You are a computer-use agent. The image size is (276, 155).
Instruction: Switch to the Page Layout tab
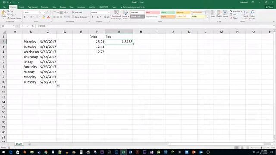click(x=33, y=7)
